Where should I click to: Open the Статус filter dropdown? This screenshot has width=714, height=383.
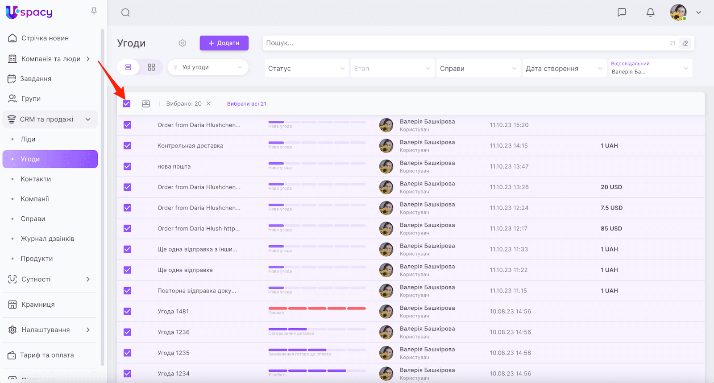click(306, 68)
